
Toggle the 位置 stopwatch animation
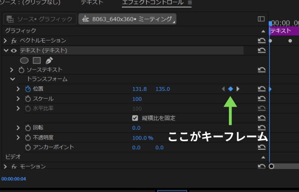(28, 89)
